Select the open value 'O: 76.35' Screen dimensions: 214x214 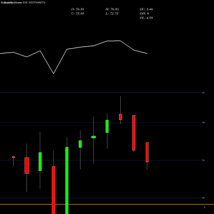pyautogui.click(x=77, y=9)
